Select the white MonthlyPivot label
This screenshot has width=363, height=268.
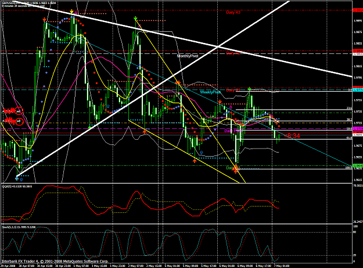[x=188, y=56]
